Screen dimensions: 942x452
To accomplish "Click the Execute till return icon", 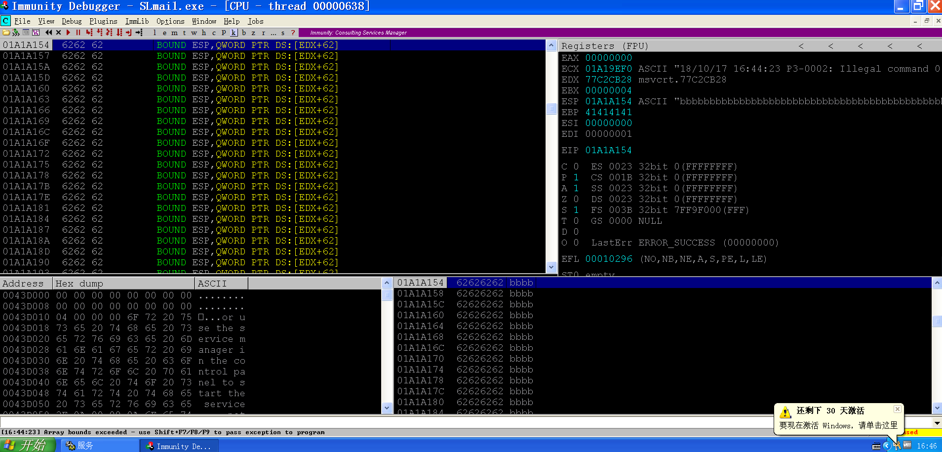I will pyautogui.click(x=129, y=33).
